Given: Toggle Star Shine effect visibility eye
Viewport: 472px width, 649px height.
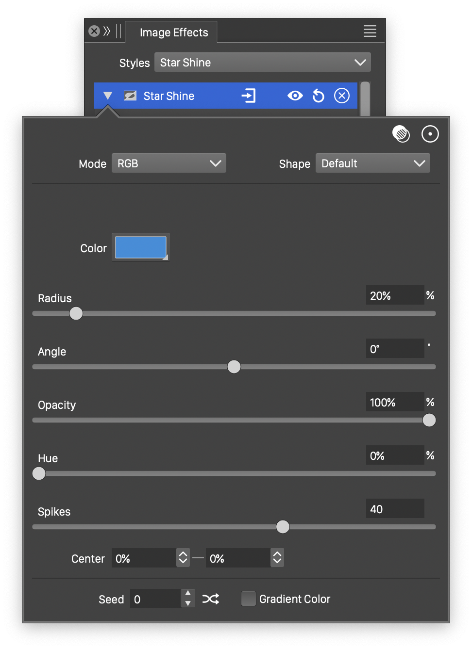Looking at the screenshot, I should coord(295,96).
